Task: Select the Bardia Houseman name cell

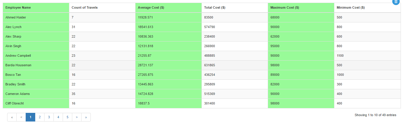Action: (x=36, y=65)
